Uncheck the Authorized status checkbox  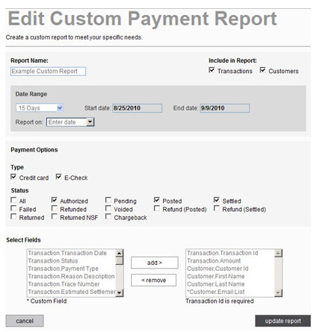tap(55, 200)
